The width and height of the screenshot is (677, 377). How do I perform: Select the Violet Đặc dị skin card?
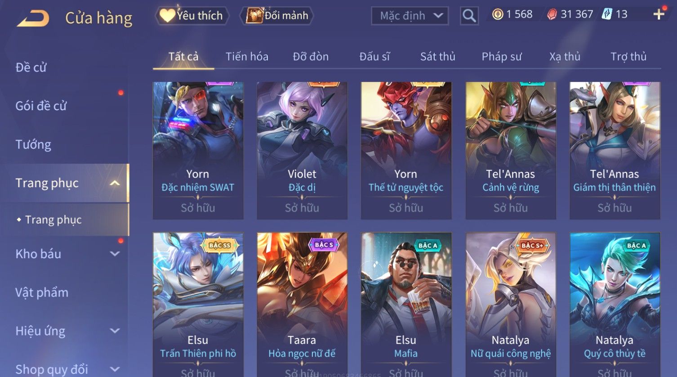coord(302,151)
